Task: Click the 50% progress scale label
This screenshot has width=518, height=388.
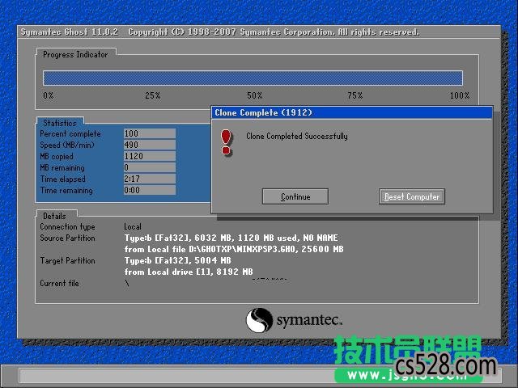Action: click(x=255, y=95)
